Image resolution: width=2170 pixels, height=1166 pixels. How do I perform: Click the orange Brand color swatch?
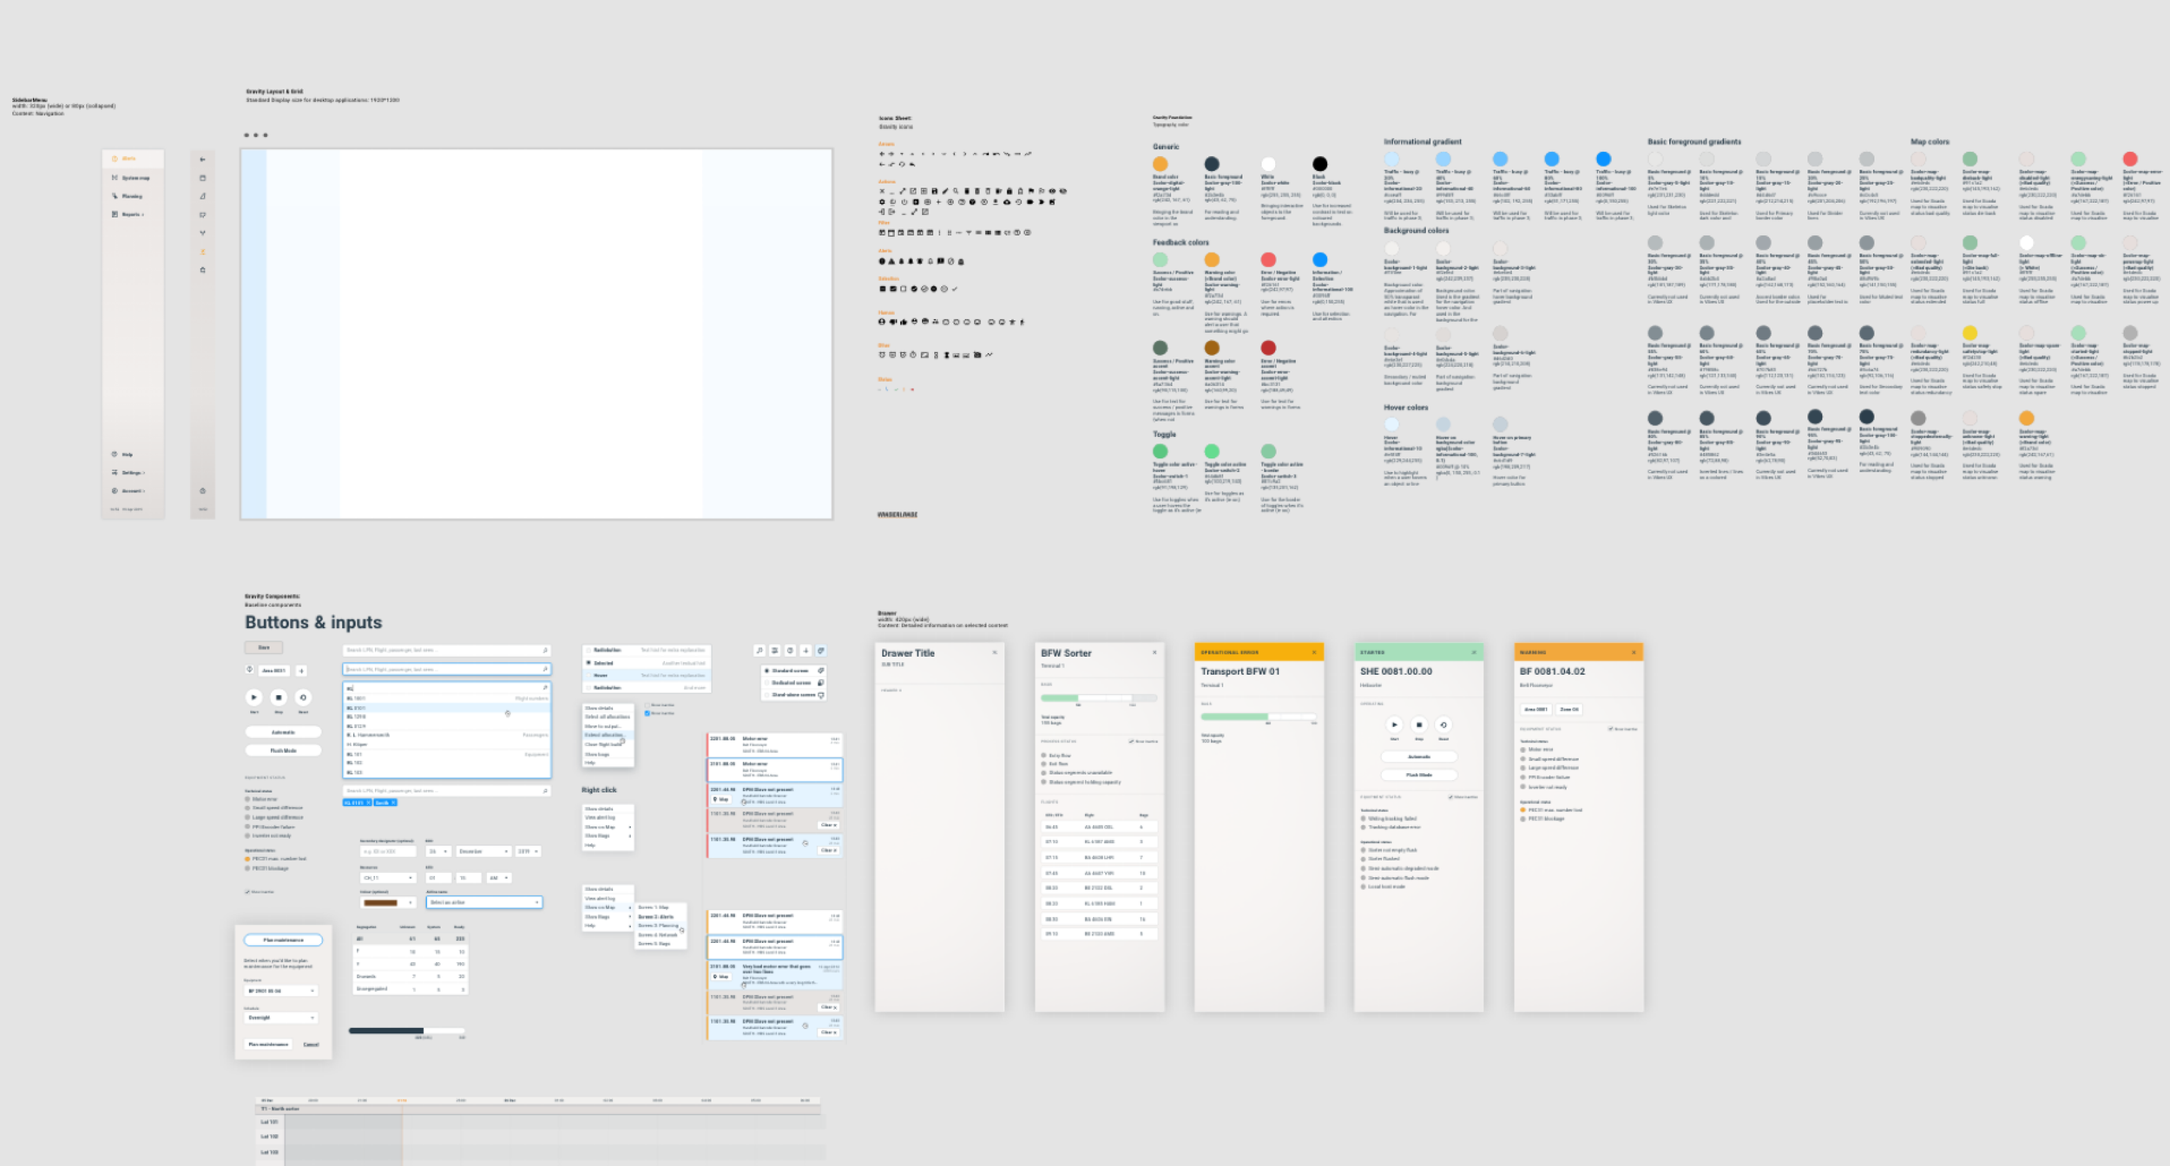point(1160,164)
